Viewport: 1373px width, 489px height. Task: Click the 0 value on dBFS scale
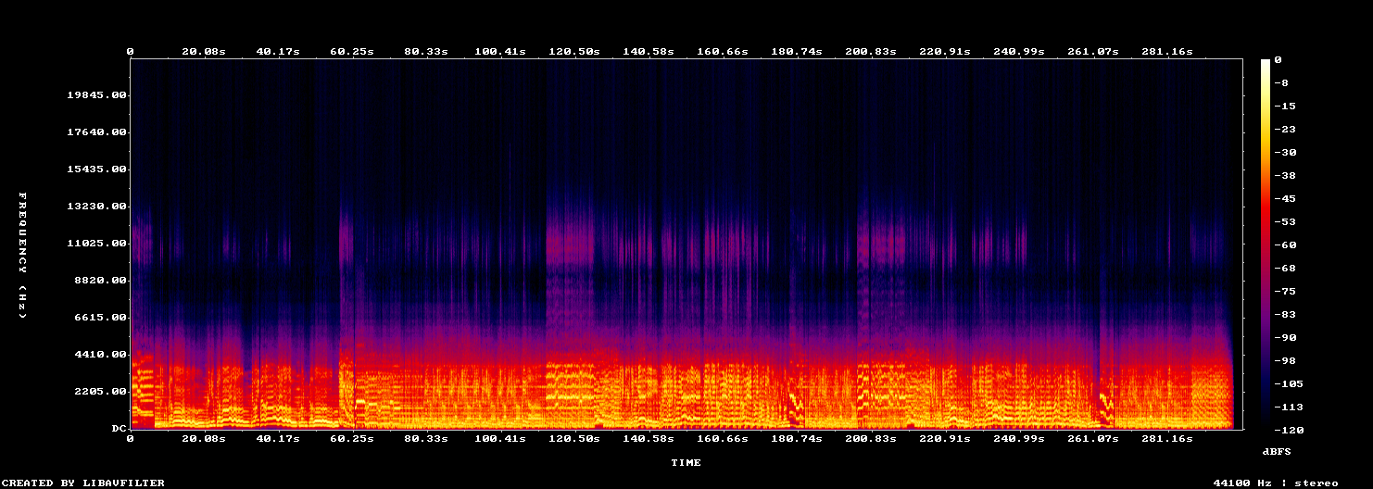1278,60
